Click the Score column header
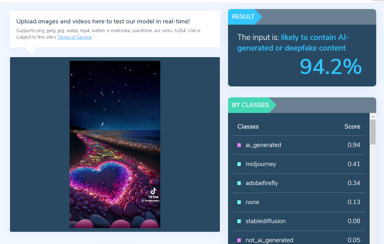Image resolution: width=384 pixels, height=244 pixels. pos(352,126)
